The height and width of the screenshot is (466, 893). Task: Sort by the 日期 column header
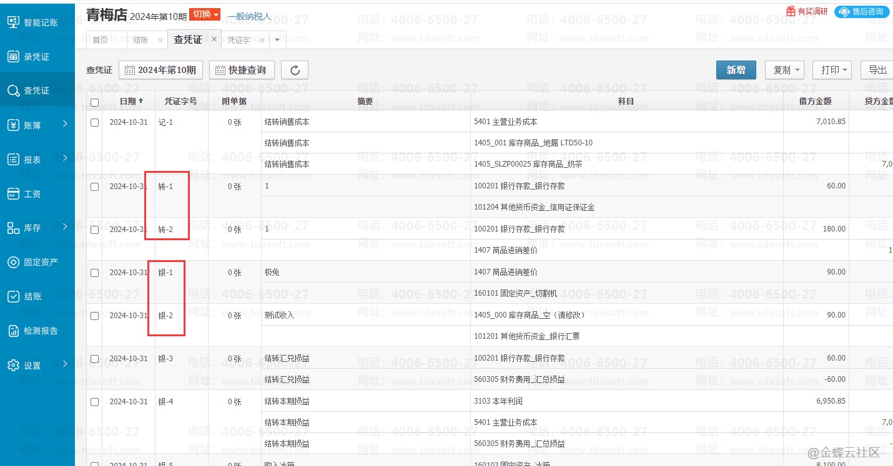click(131, 101)
